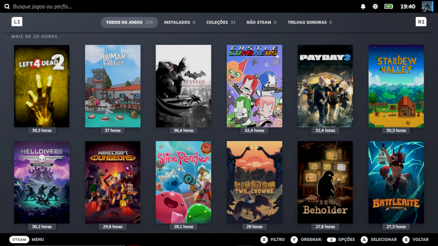Click the '36,4 horas' playtime label
Image resolution: width=438 pixels, height=246 pixels.
pyautogui.click(x=183, y=130)
